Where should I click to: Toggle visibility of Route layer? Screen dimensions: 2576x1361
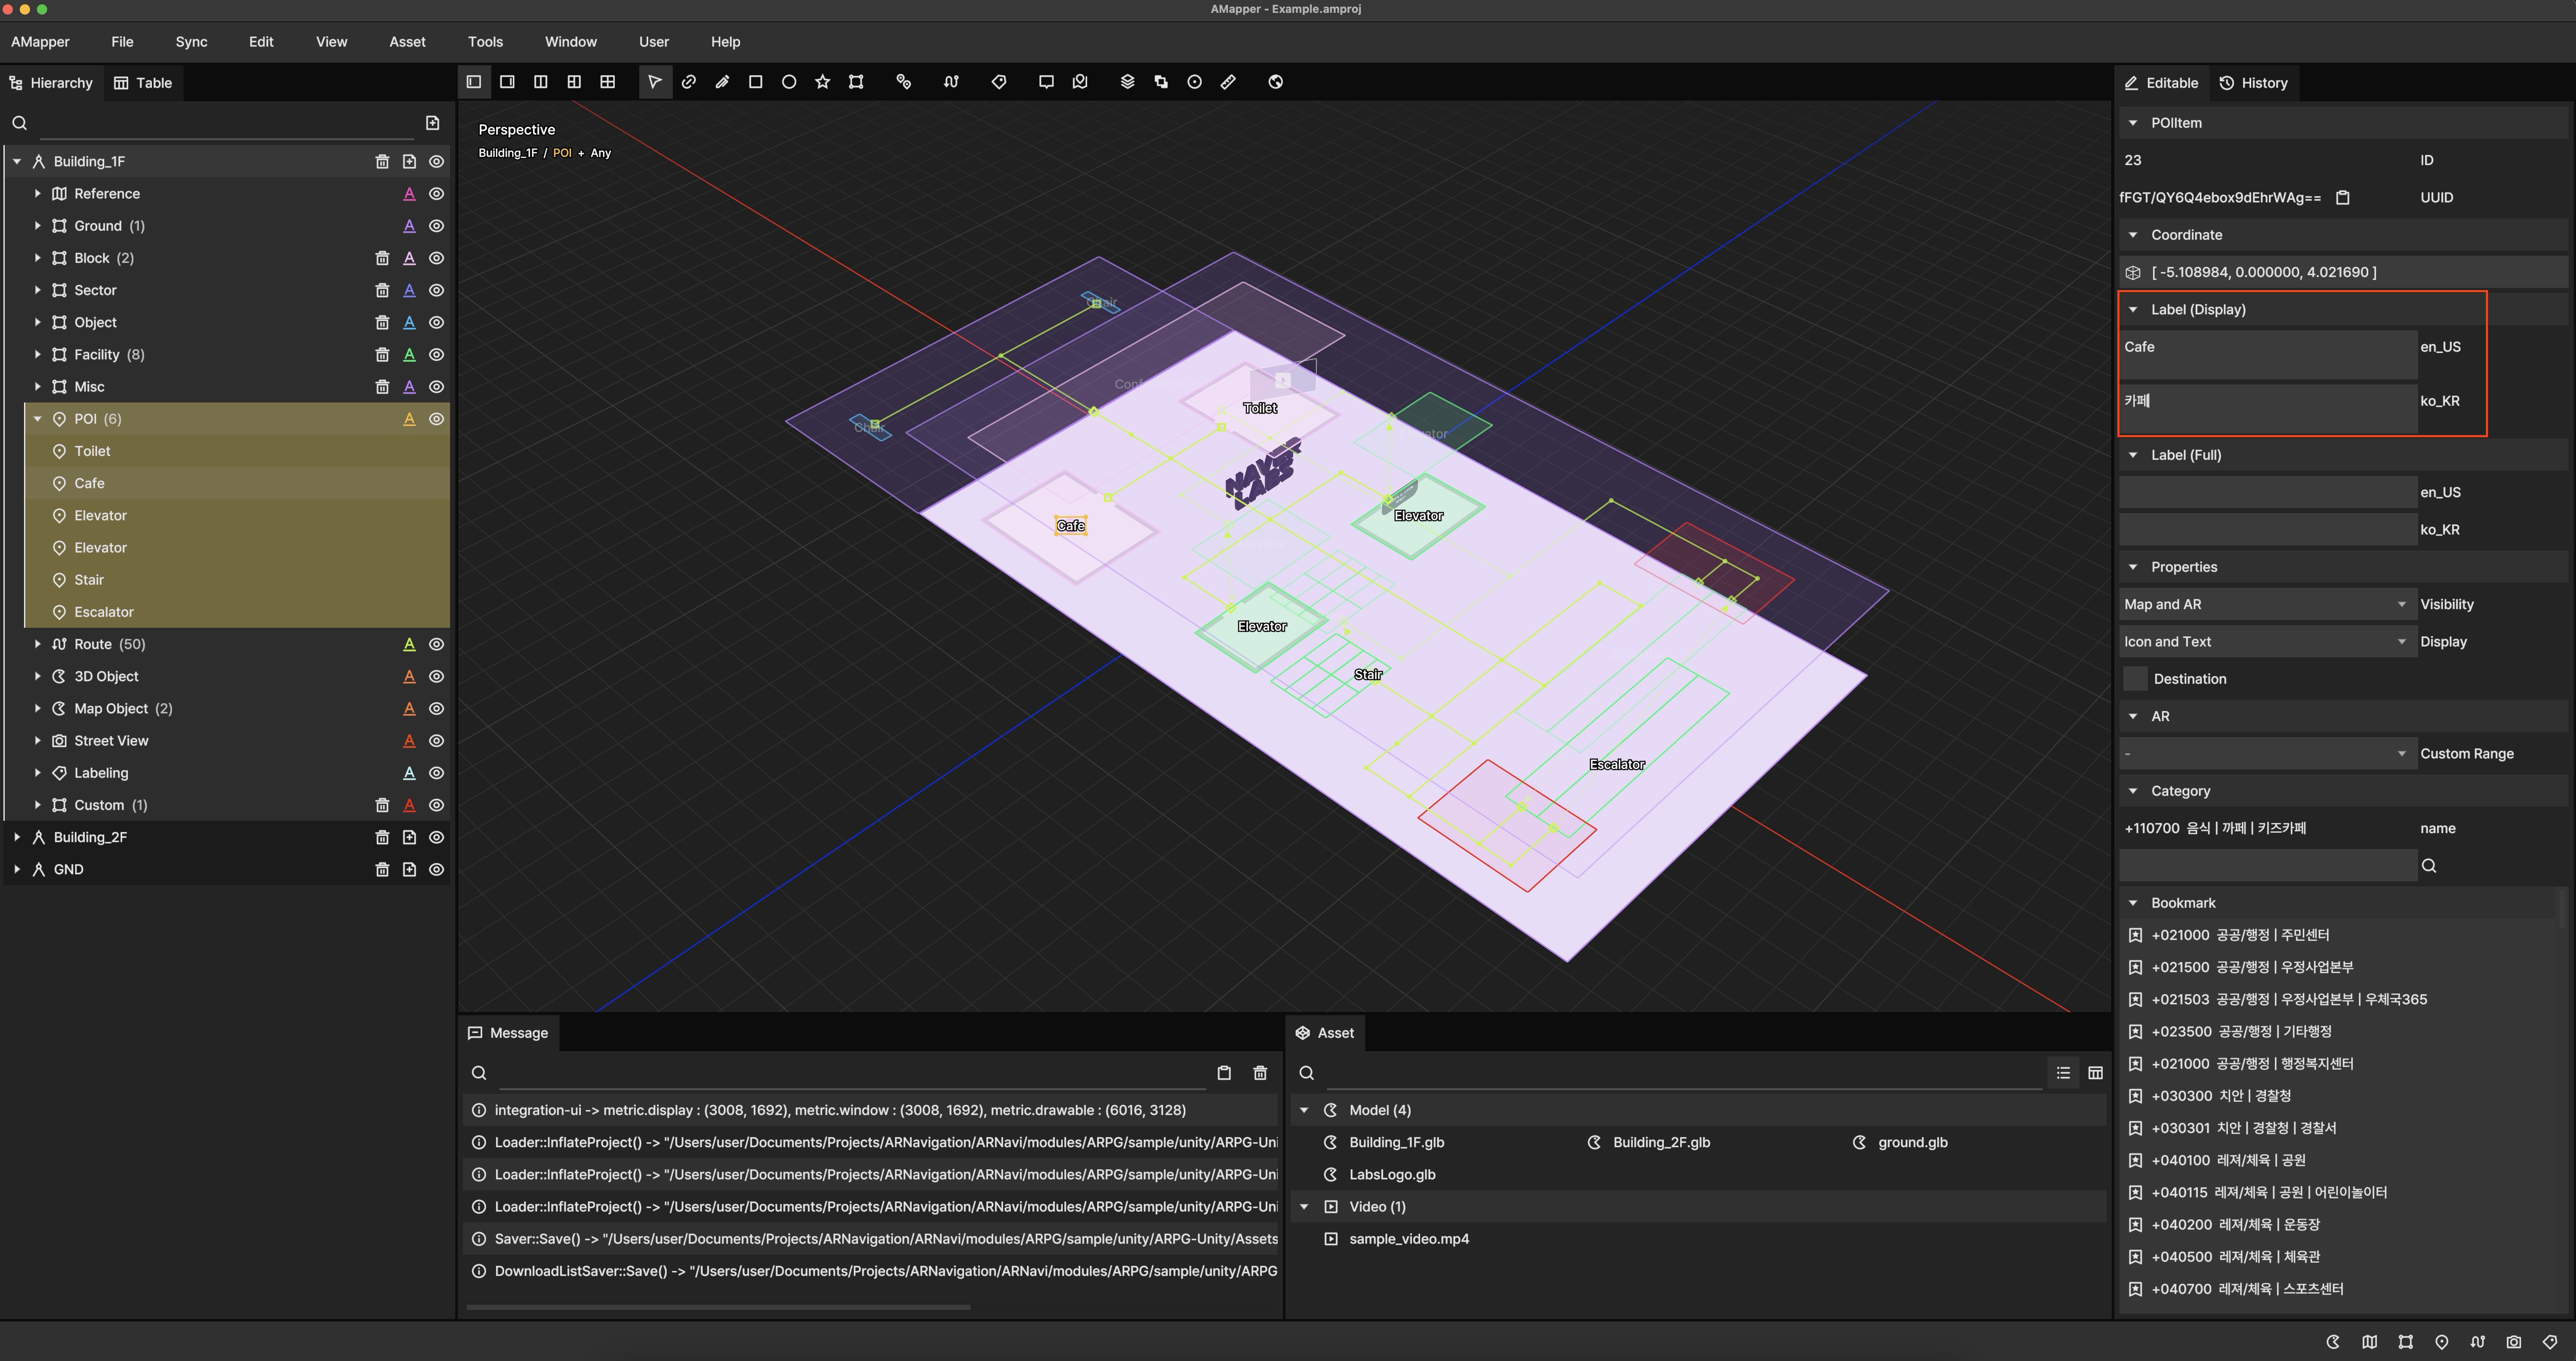click(x=437, y=644)
